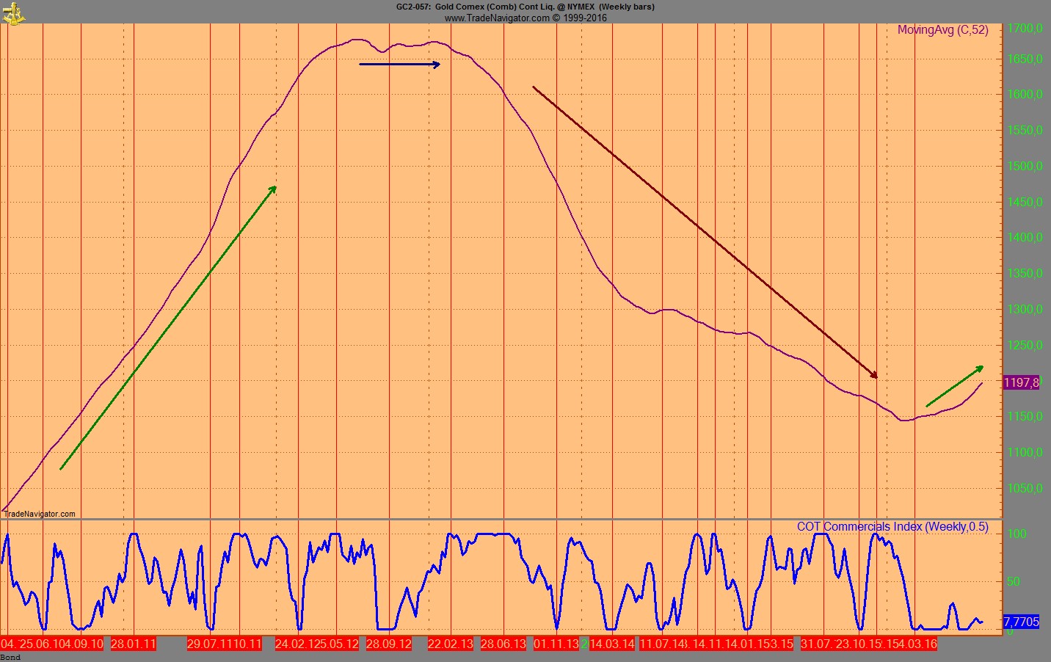Viewport: 1051px width, 662px height.
Task: Click the green marker on date axis
Action: [585, 644]
